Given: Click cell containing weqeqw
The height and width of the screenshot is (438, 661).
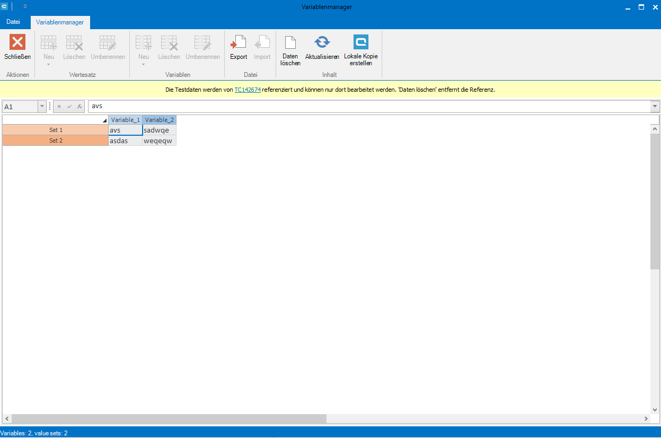Looking at the screenshot, I should coord(159,141).
